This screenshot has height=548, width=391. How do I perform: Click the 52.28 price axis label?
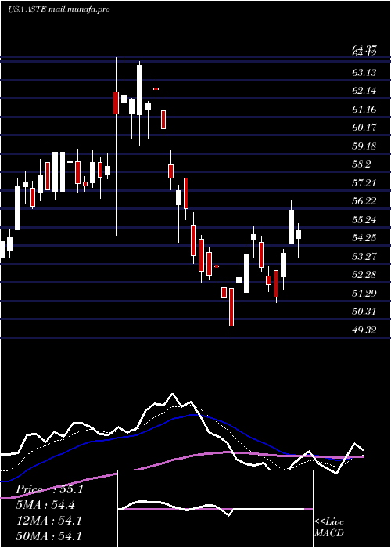[364, 275]
